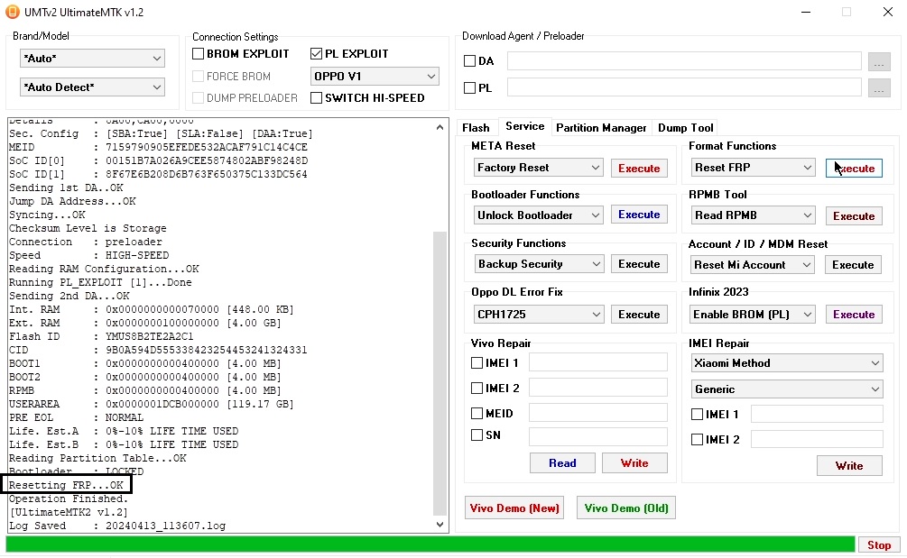This screenshot has width=907, height=558.
Task: Expand the OPPO V1 exploit dropdown
Action: 375,77
